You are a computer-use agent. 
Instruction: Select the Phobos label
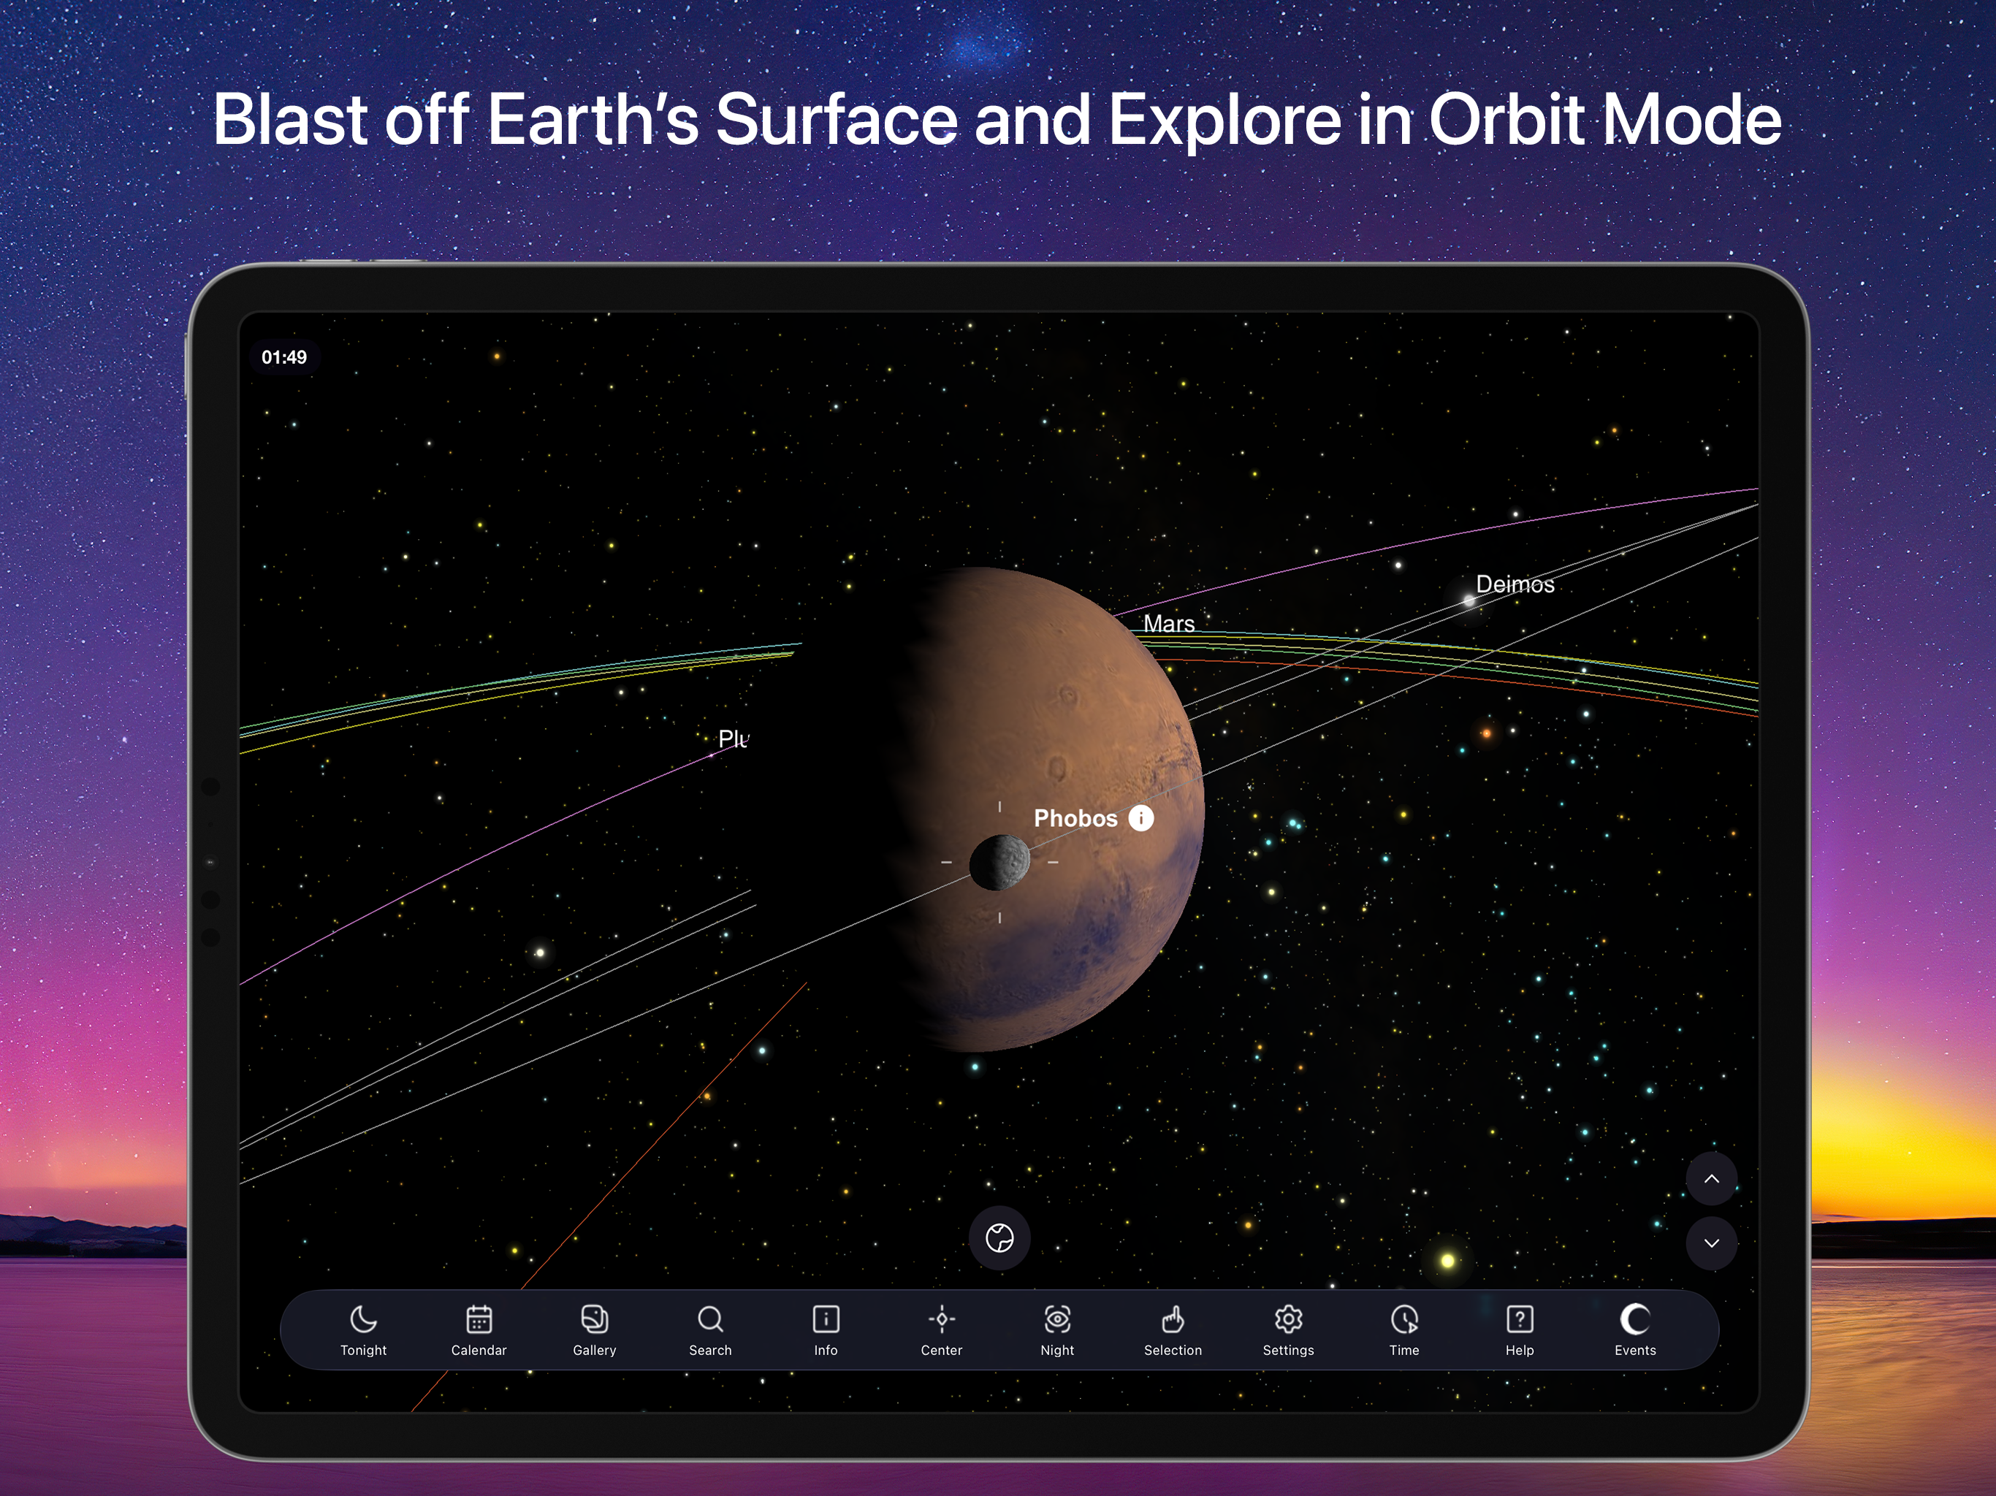(1075, 818)
